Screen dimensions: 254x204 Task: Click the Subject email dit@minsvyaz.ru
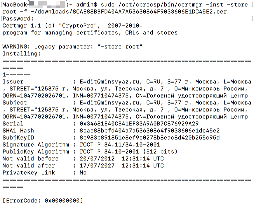click(x=109, y=103)
